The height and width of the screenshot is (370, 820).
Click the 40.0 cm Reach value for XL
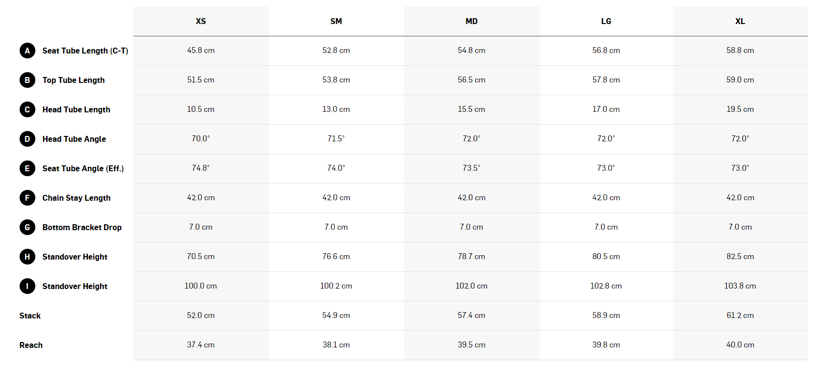coord(741,345)
